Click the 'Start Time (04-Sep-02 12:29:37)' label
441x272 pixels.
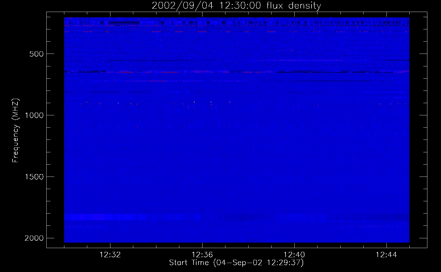coord(236,263)
